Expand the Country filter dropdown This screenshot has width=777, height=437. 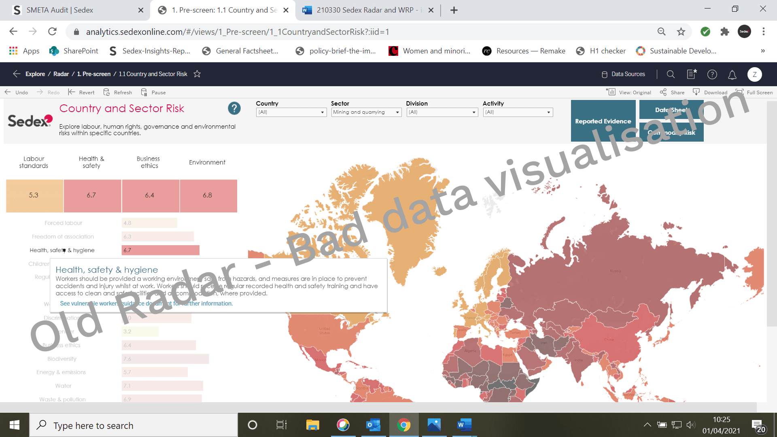pyautogui.click(x=291, y=112)
